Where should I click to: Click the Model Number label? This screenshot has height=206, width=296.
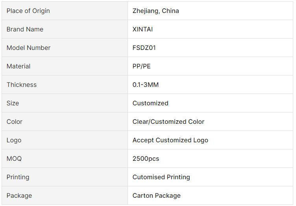pos(28,48)
